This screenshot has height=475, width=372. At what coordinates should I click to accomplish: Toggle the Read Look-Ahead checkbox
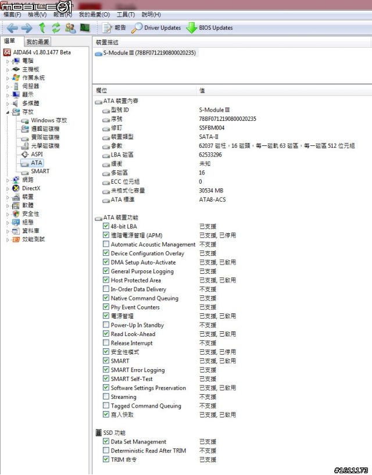tap(106, 334)
